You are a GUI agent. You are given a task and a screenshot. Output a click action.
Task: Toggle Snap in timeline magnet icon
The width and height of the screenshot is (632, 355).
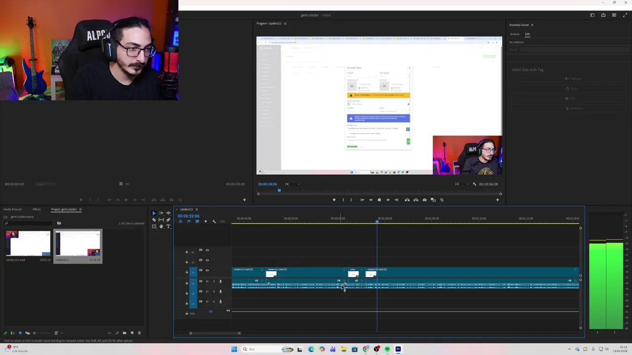tap(189, 221)
